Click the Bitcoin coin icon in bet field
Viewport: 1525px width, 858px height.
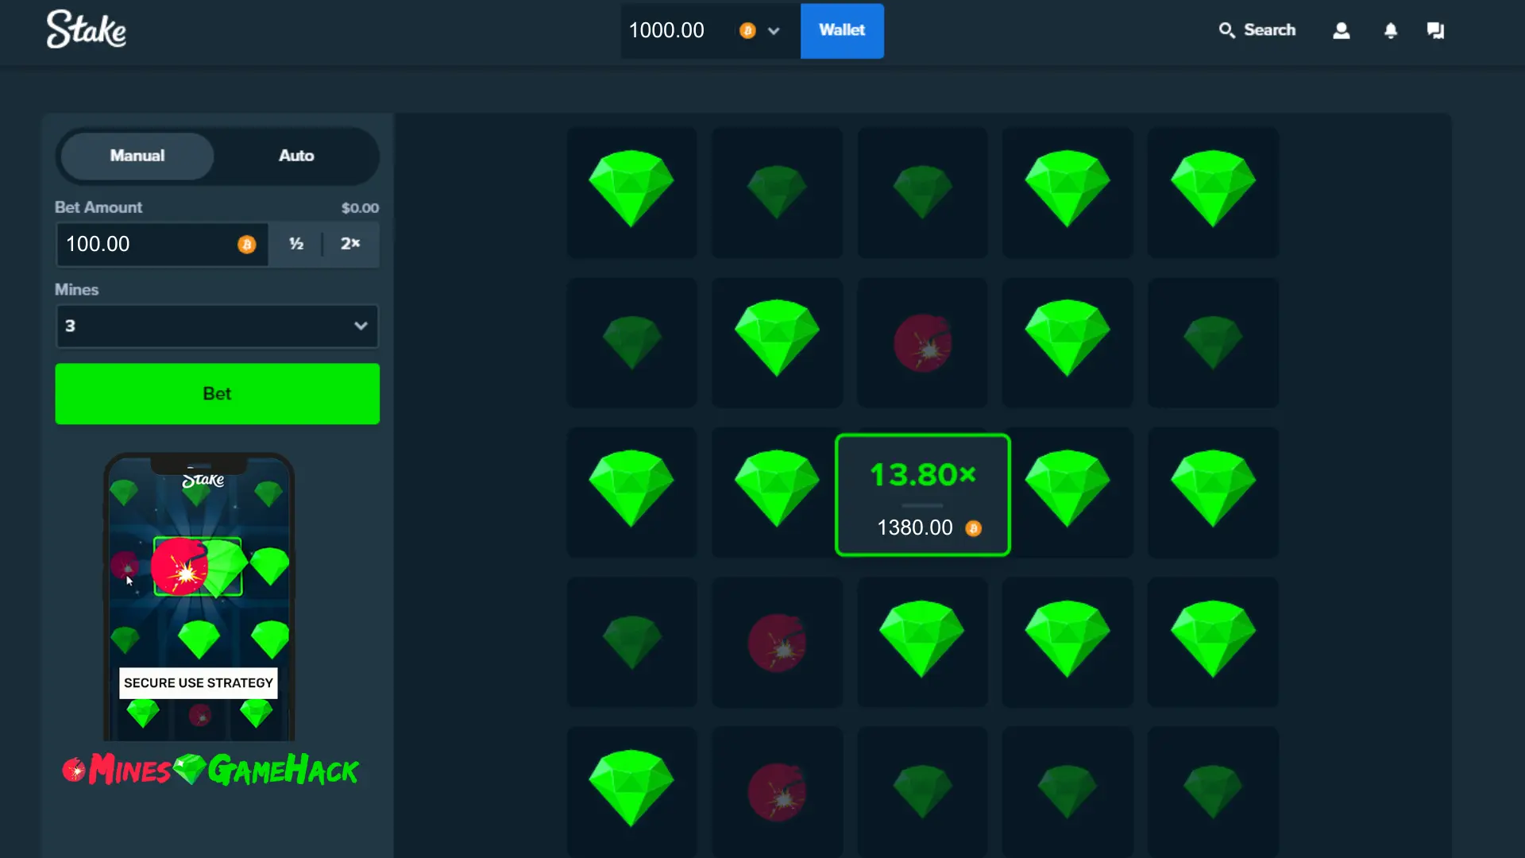pos(247,245)
